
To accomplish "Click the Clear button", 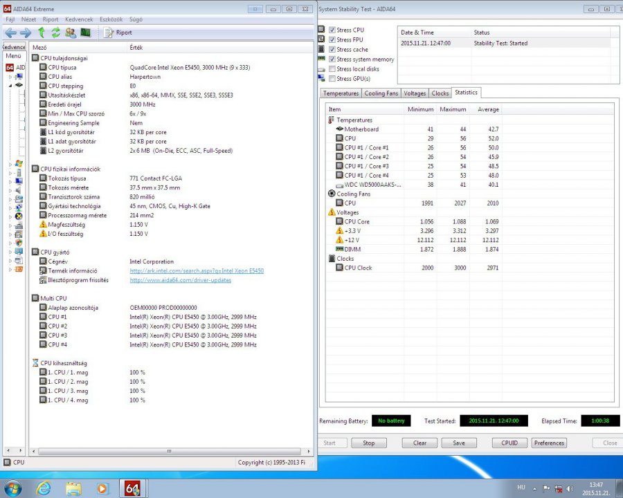I will pyautogui.click(x=419, y=443).
